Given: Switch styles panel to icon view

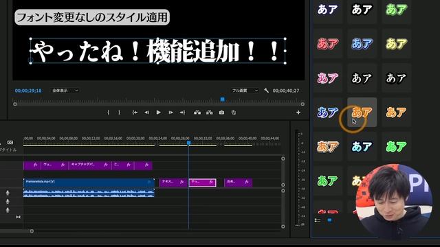Looking at the screenshot, I should pos(329,220).
